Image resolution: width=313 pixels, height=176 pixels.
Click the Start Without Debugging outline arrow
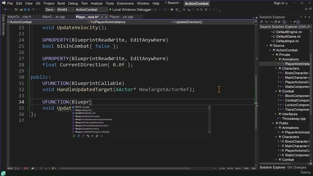[156, 10]
